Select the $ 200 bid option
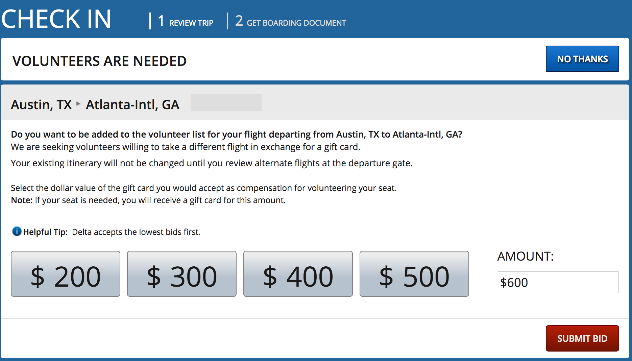The image size is (632, 361). click(66, 274)
